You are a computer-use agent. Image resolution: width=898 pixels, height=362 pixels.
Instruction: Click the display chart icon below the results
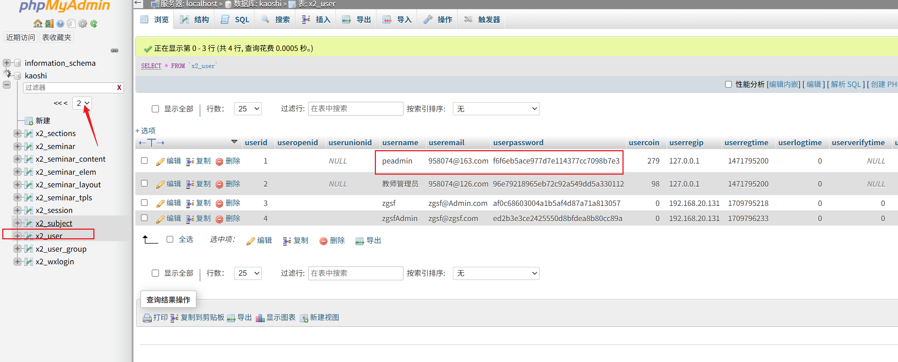(260, 318)
